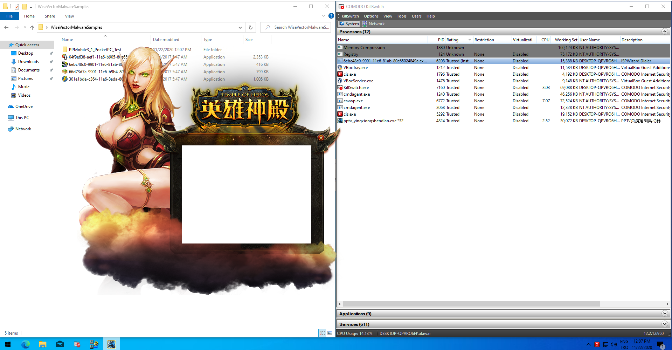Click the icon of cmdagent.exe with PID 1240
Image resolution: width=672 pixels, height=350 pixels.
[340, 94]
